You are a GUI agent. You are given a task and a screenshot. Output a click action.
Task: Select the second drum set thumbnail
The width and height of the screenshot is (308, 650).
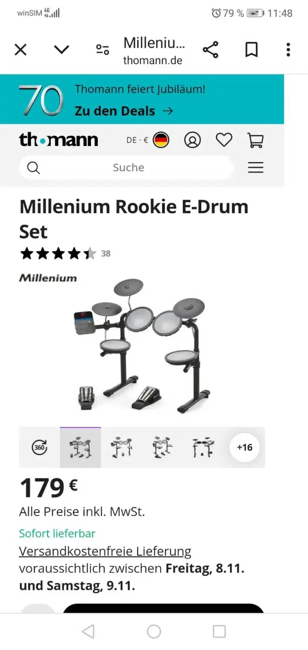121,447
